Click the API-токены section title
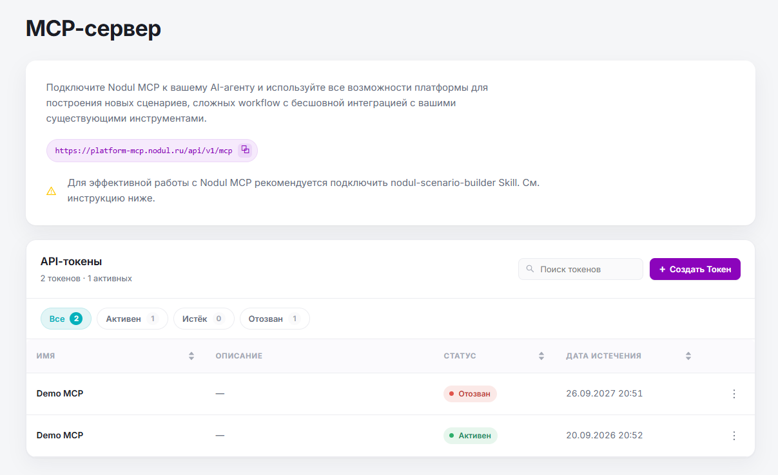The image size is (778, 475). (72, 262)
